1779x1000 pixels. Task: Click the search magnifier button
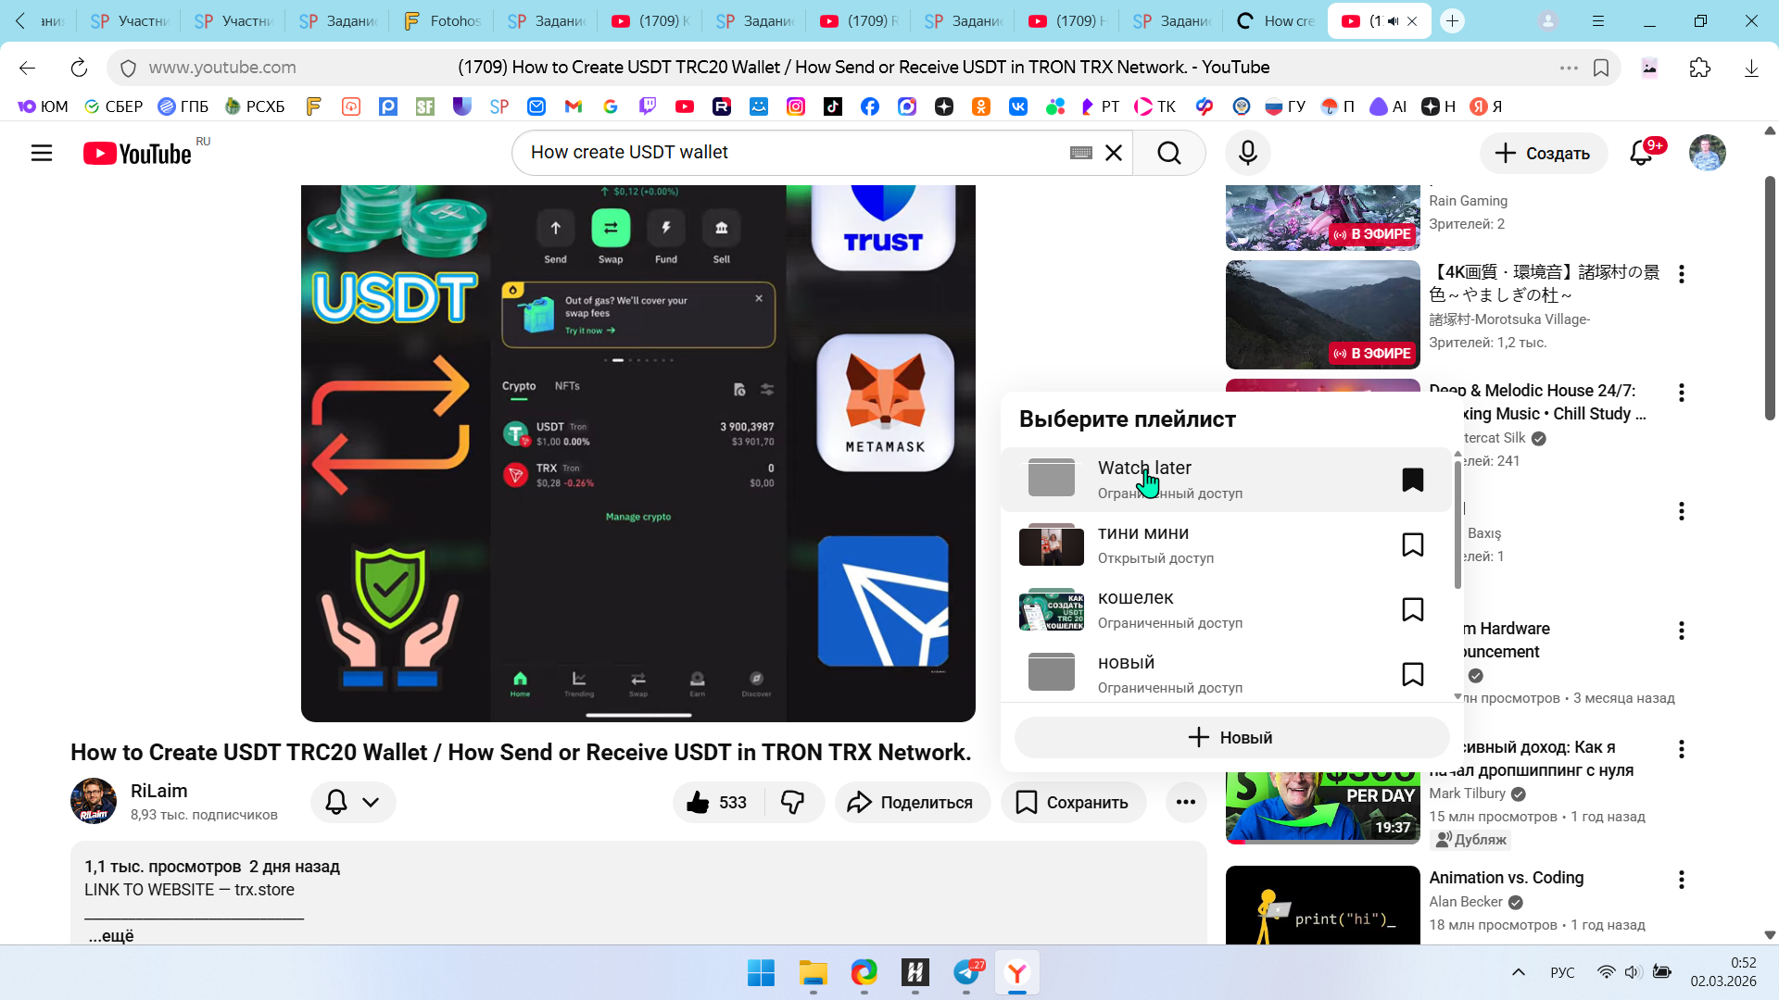point(1169,153)
